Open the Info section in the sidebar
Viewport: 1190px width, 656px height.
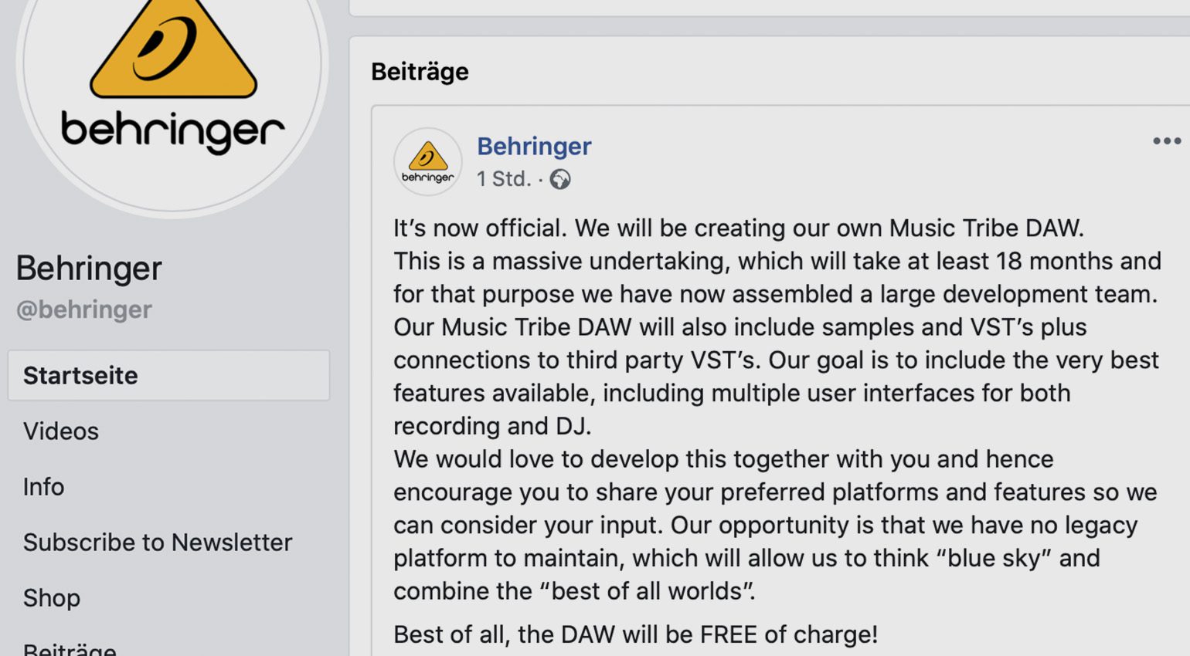43,486
